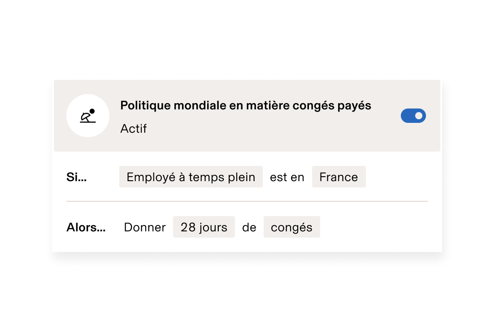The height and width of the screenshot is (330, 495).
Task: Click the 'de' connector text
Action: (250, 227)
